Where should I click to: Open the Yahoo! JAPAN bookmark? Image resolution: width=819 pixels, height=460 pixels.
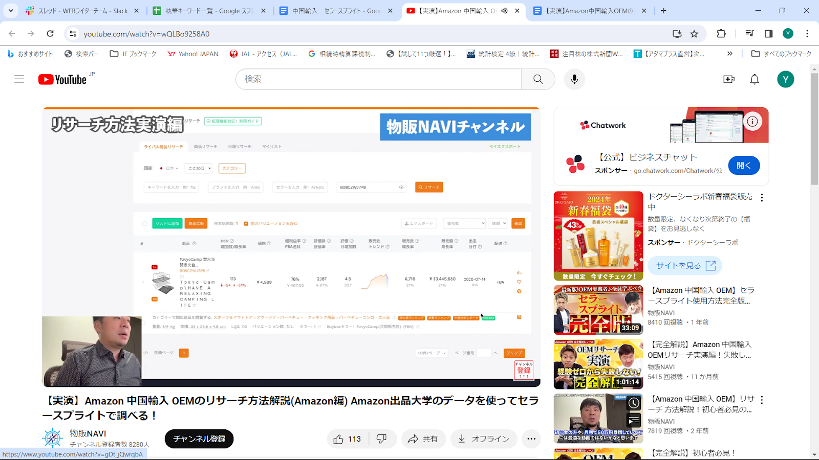click(193, 54)
